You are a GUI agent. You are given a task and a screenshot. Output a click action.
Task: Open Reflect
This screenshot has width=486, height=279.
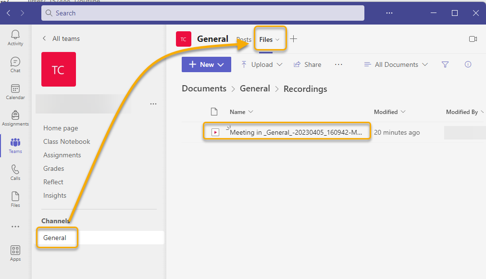53,182
